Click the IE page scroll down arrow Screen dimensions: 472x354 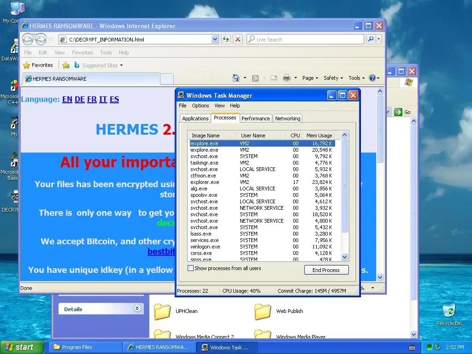(380, 277)
